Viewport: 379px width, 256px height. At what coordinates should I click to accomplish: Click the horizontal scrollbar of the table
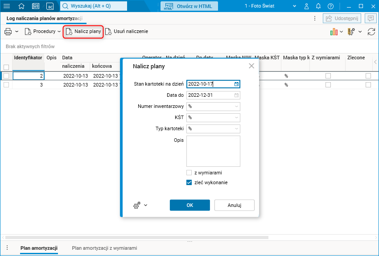[137, 237]
